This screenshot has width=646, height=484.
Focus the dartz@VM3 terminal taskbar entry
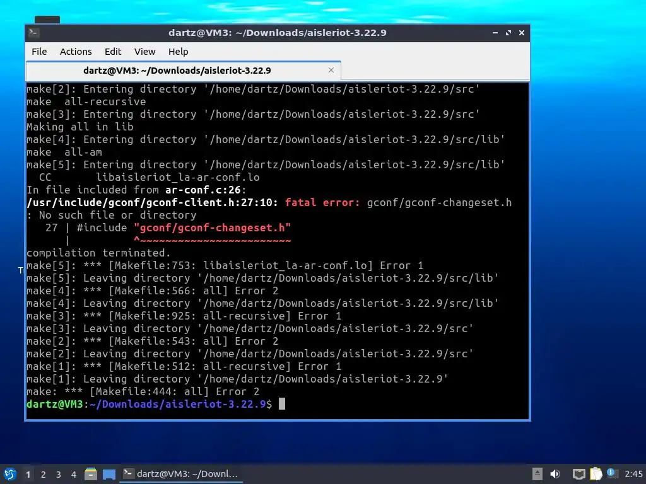click(181, 474)
